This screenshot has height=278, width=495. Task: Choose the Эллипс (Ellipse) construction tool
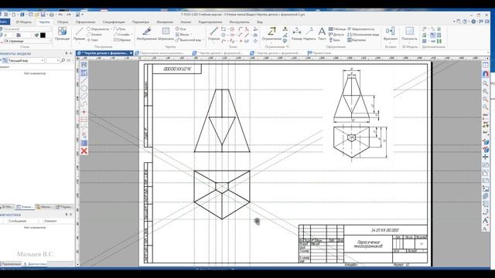[94, 34]
